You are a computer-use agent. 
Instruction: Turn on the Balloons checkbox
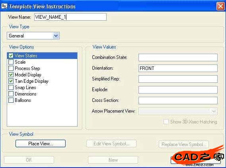tap(11, 100)
